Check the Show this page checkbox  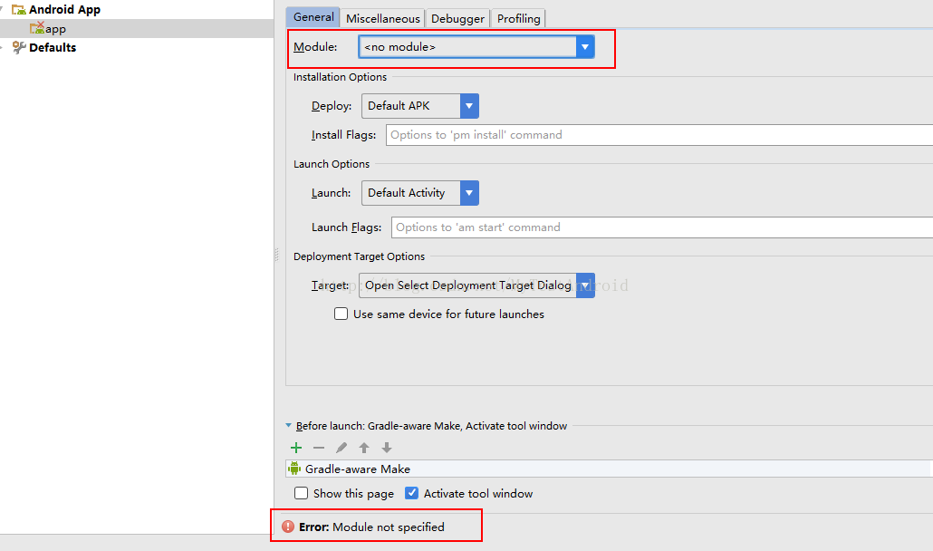click(301, 493)
